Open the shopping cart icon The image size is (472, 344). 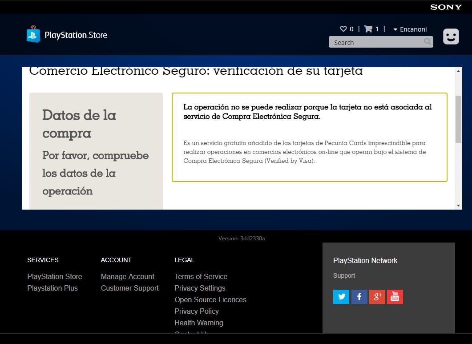[x=368, y=29]
